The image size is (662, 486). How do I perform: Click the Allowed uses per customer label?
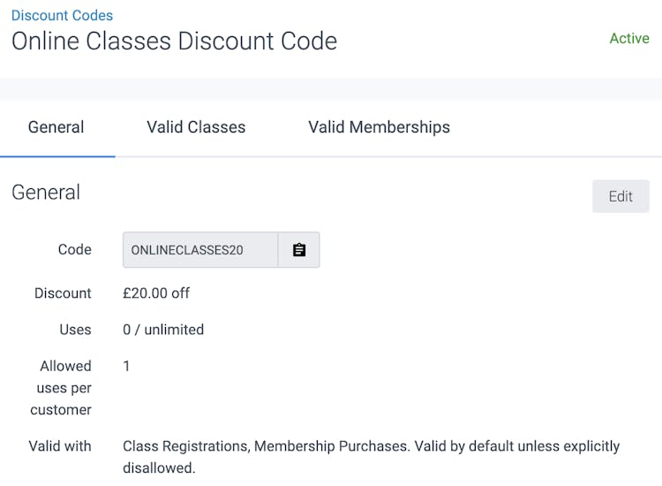pos(64,387)
